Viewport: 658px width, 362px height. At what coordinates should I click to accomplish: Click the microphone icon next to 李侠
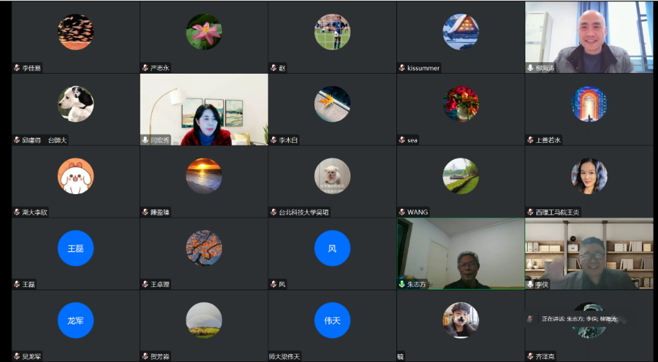tap(530, 284)
